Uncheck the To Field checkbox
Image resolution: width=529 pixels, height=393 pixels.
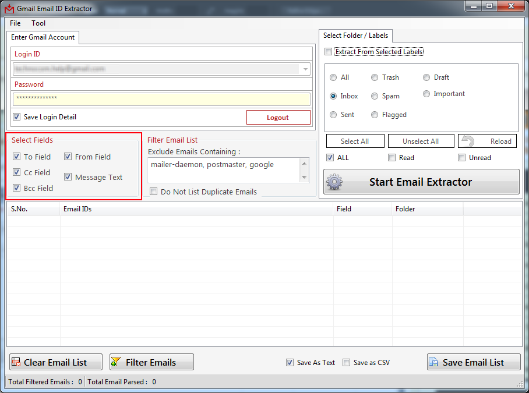click(x=16, y=157)
